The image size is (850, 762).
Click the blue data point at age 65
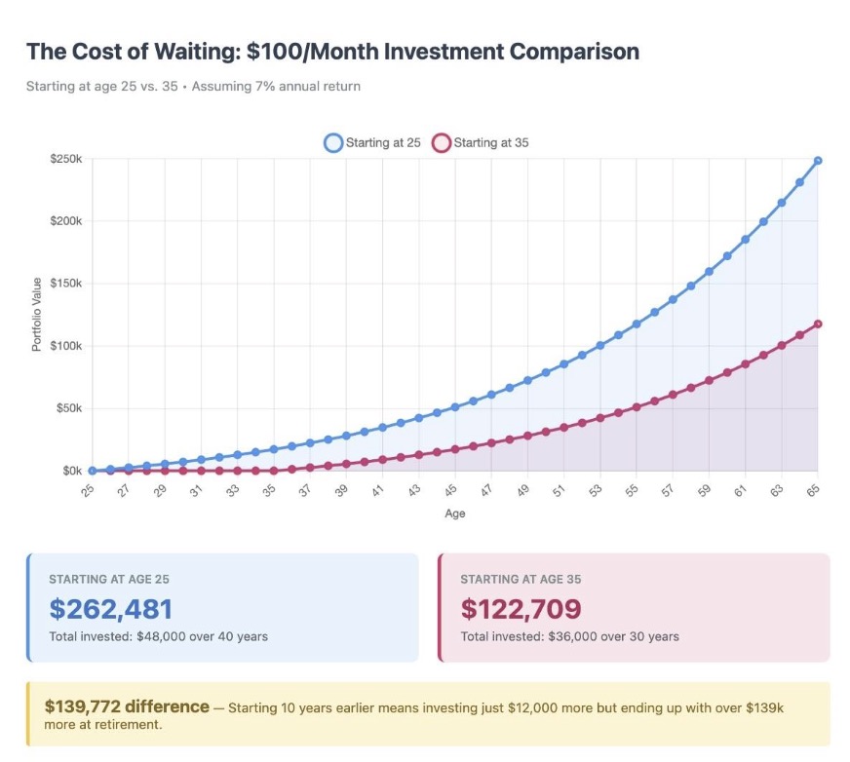(818, 161)
